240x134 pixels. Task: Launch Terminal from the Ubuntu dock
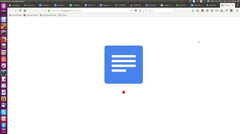pyautogui.click(x=4, y=33)
